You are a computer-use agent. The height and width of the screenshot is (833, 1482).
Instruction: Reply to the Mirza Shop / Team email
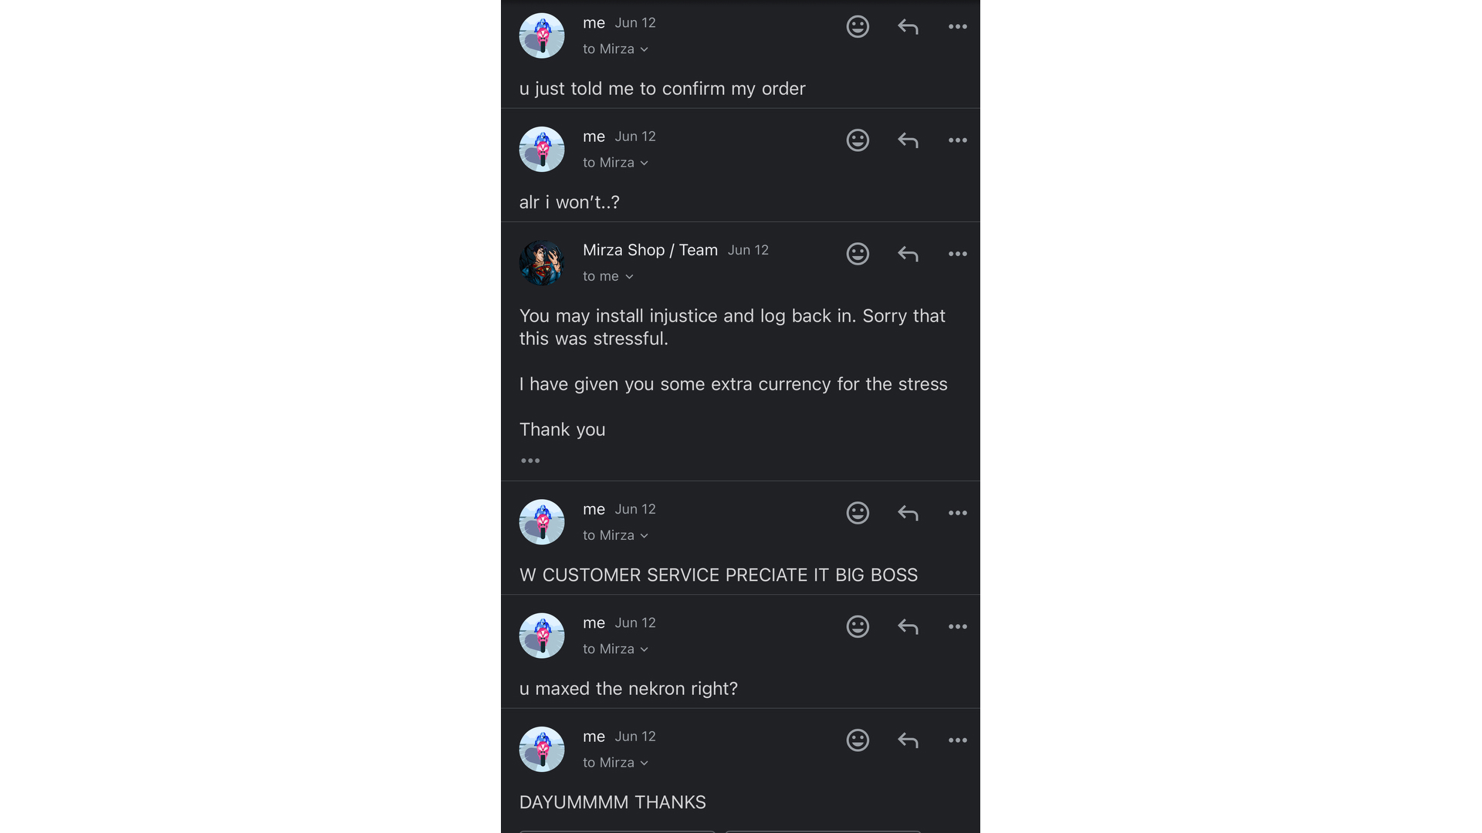908,254
